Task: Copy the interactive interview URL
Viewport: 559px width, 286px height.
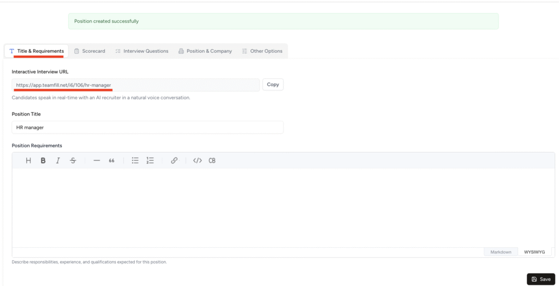Action: click(x=273, y=84)
